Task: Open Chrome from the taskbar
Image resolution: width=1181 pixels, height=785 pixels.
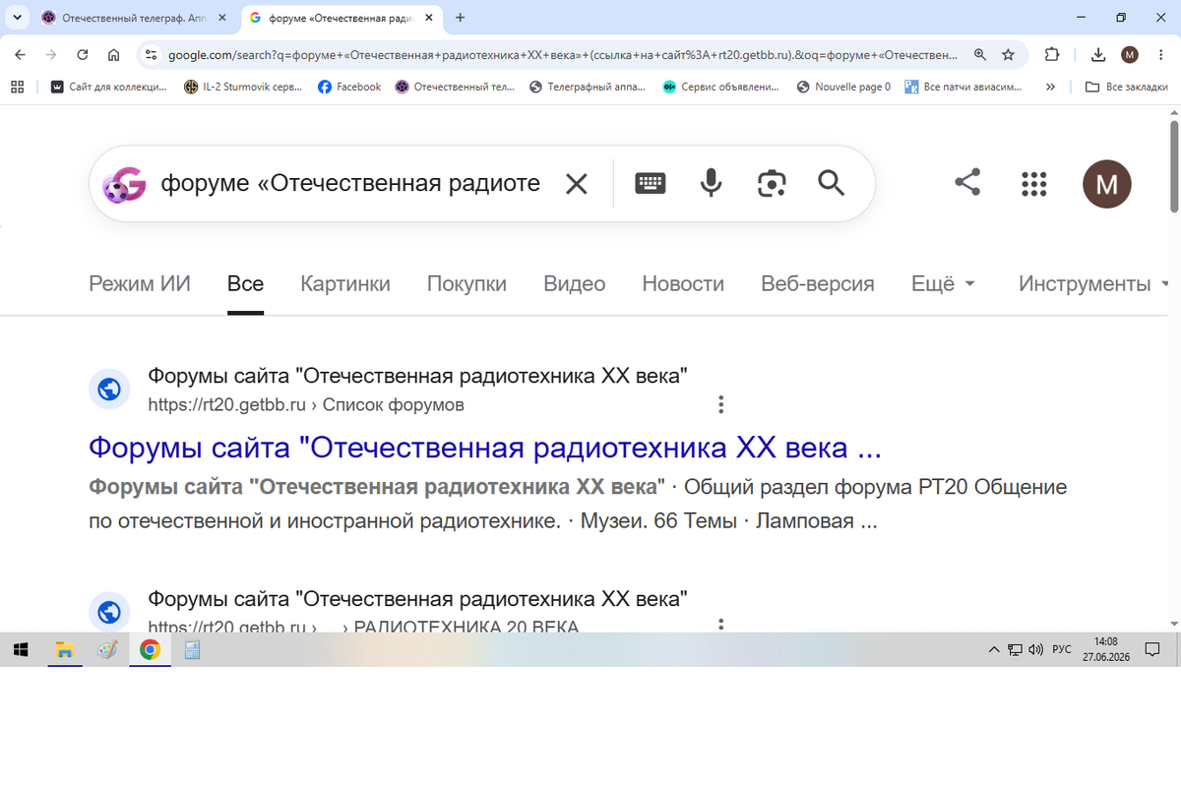Action: click(x=150, y=649)
